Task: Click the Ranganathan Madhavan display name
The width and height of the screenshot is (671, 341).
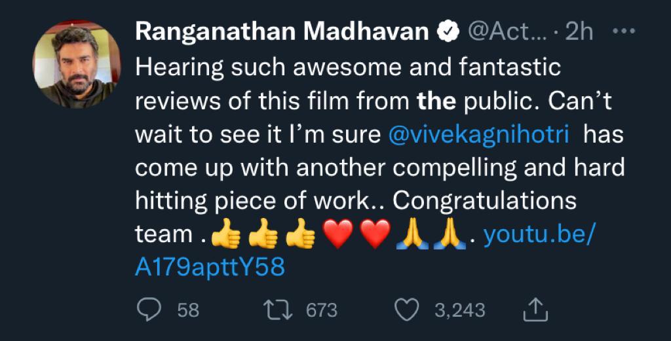Action: point(282,31)
